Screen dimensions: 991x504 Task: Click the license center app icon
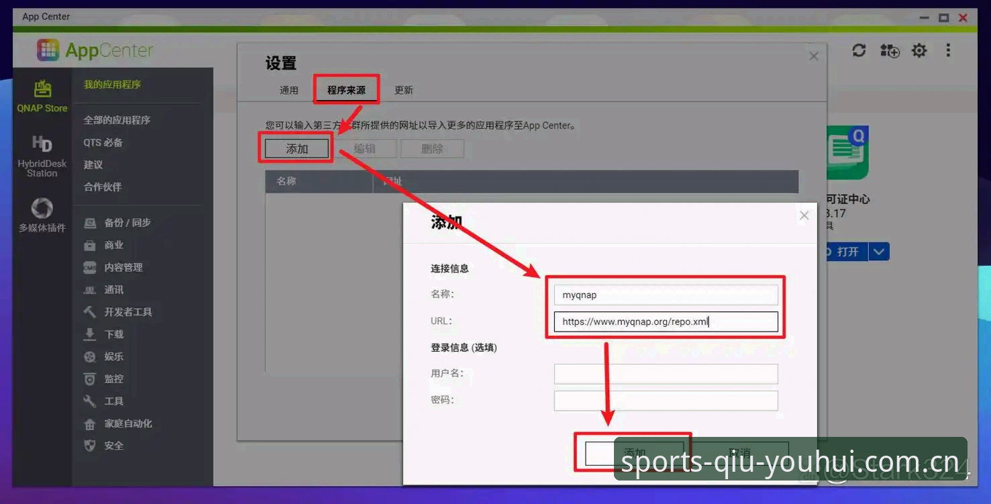click(847, 152)
